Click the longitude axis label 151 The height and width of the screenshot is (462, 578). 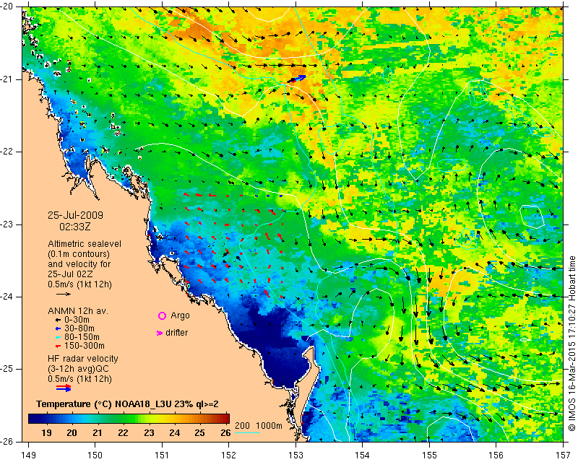(x=162, y=456)
